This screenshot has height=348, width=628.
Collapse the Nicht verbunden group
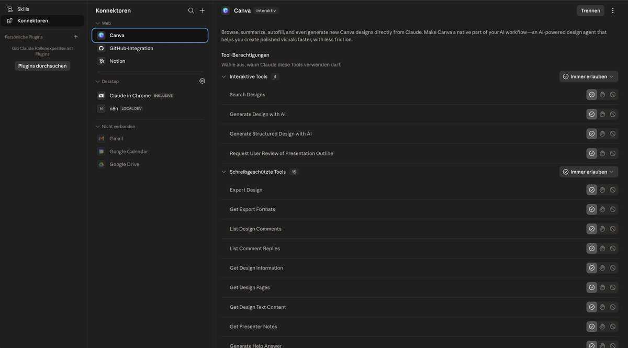(x=98, y=127)
